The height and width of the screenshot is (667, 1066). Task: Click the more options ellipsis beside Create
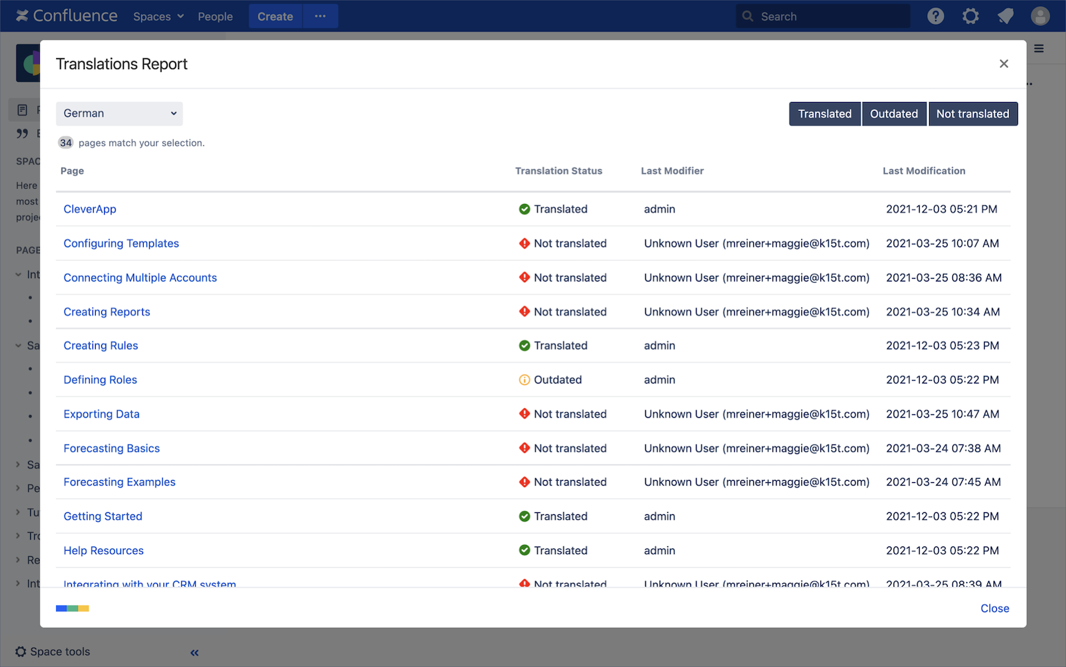320,16
